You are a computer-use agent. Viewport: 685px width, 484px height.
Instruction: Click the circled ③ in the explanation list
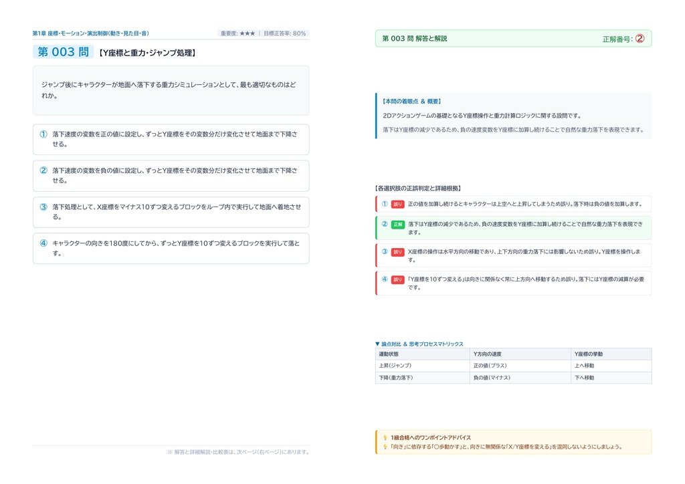[x=385, y=251]
